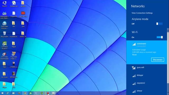Open the Contact.csv file on desktop
Image resolution: width=169 pixels, height=95 pixels.
(14, 4)
